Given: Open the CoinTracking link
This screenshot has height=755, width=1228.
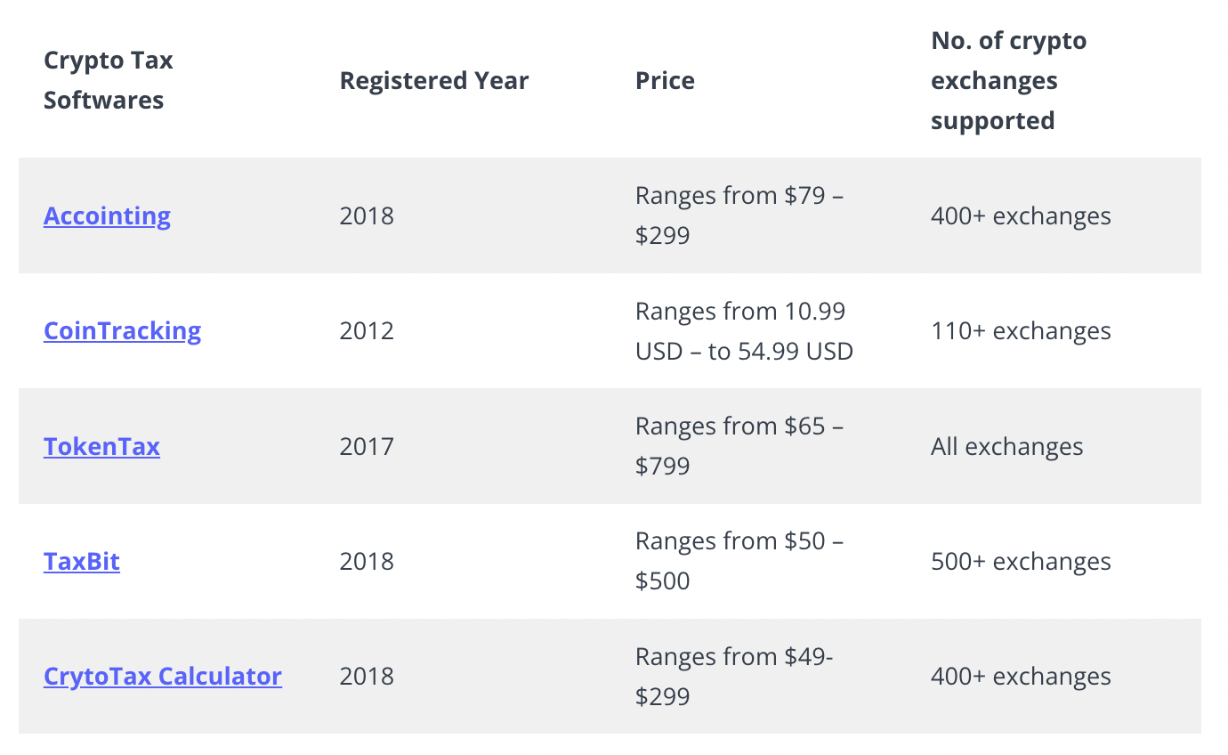Looking at the screenshot, I should (x=122, y=331).
